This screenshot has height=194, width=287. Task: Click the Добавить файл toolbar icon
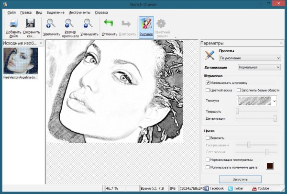coord(14,24)
